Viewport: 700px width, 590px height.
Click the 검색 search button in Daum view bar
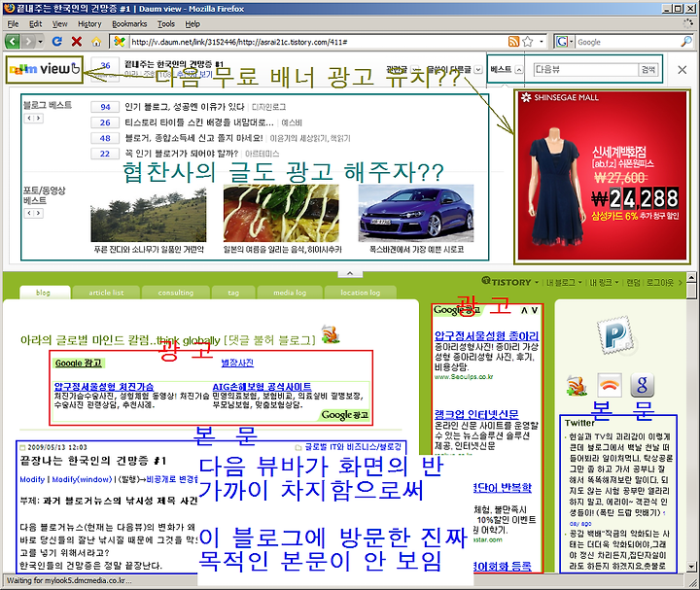coord(648,70)
